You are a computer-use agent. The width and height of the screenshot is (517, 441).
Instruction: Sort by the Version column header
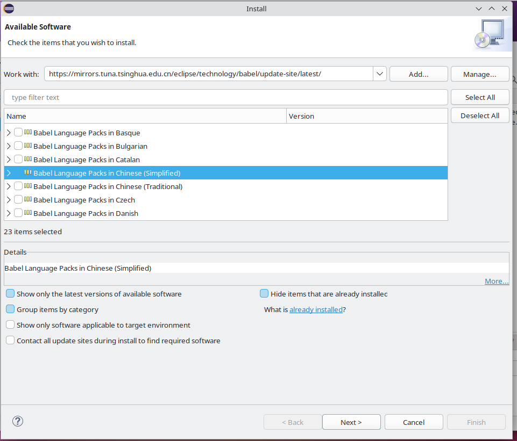pyautogui.click(x=367, y=116)
